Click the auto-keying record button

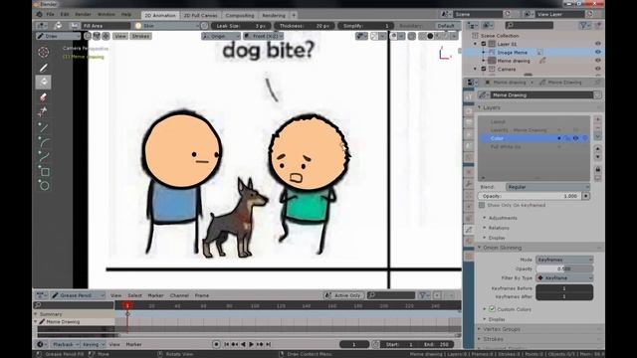216,344
